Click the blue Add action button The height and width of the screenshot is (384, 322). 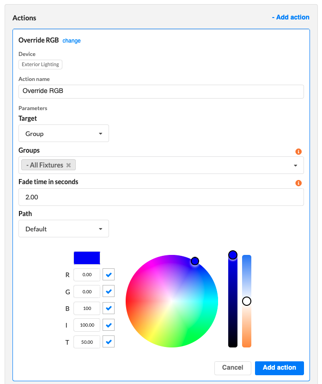(279, 368)
